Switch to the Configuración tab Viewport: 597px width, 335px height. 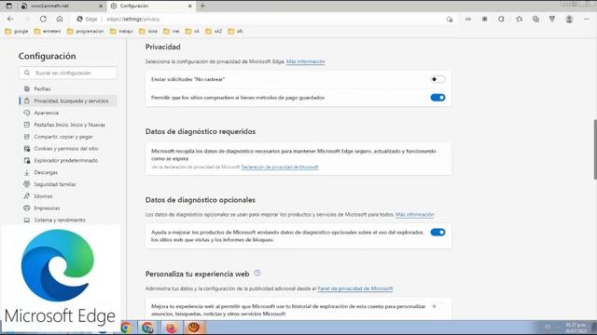(150, 6)
